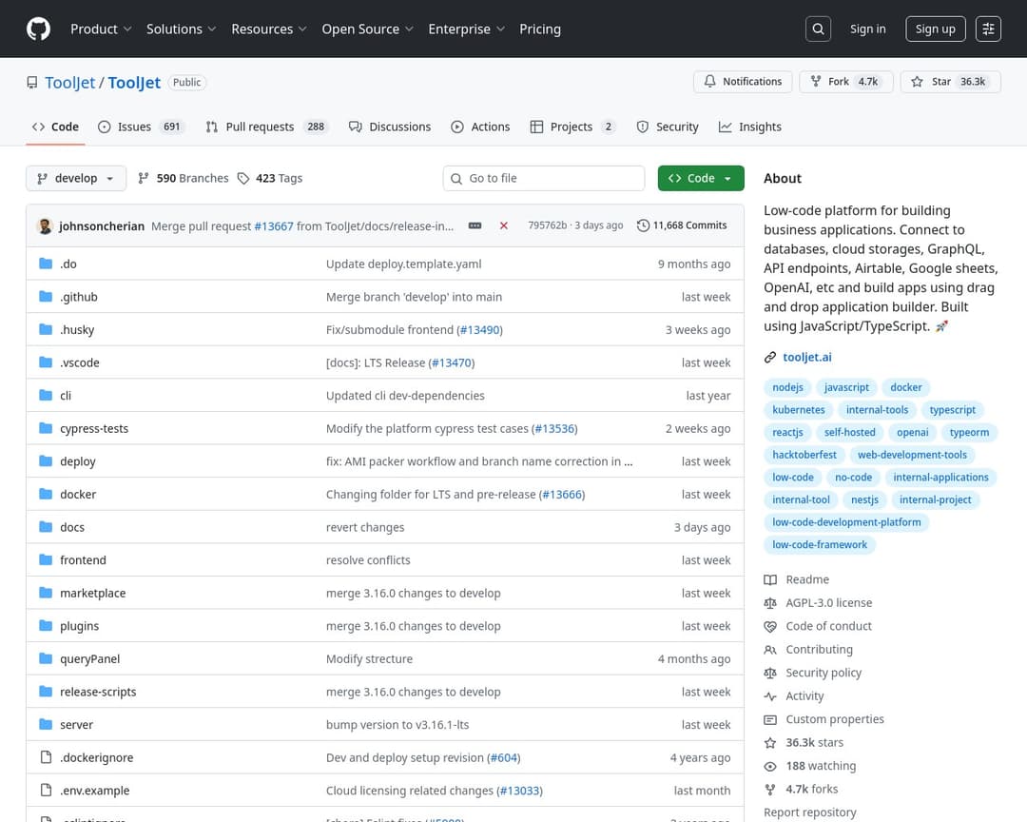
Task: Open the search magnifier icon
Action: (818, 29)
